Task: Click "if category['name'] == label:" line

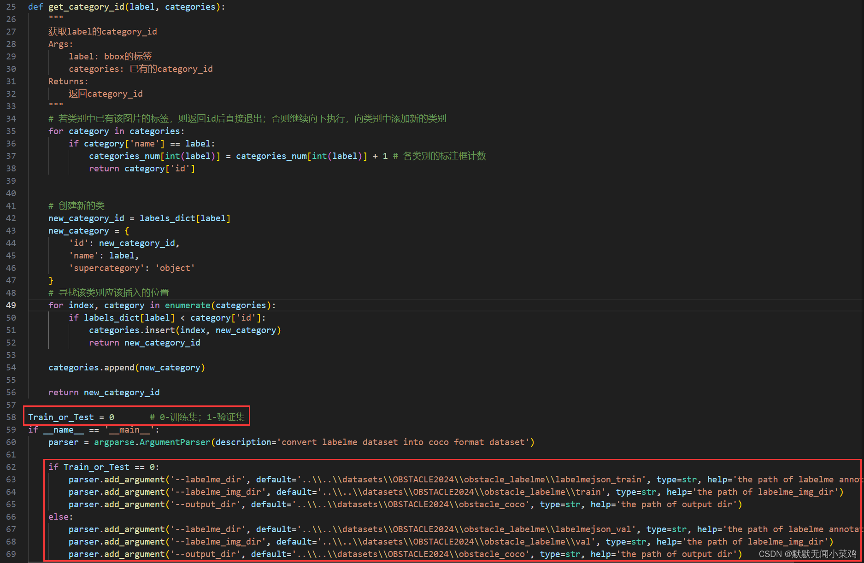Action: [x=142, y=144]
